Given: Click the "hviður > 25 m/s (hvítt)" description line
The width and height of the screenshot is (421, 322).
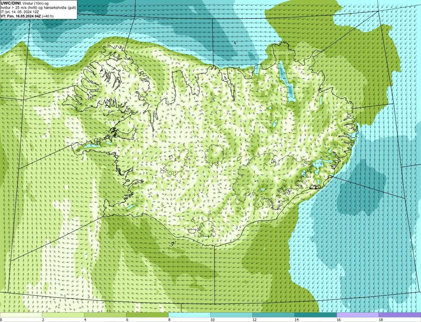Looking at the screenshot, I should [38, 7].
